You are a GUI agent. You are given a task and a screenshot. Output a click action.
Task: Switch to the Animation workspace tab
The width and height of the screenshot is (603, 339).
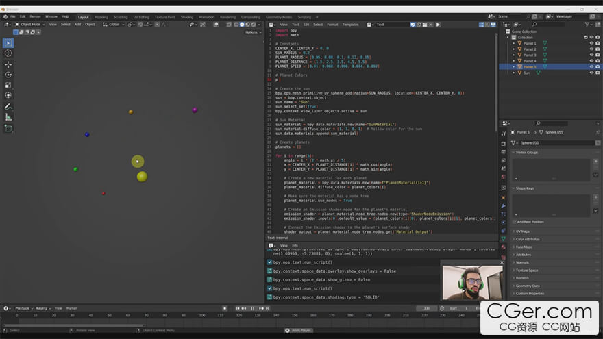pyautogui.click(x=206, y=17)
